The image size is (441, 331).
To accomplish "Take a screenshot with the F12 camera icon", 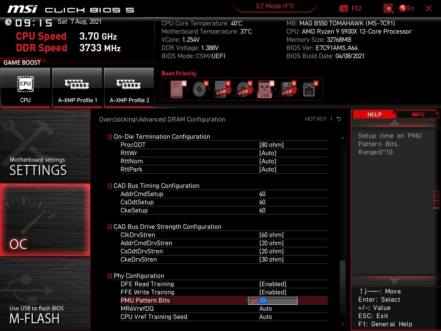I will pos(343,8).
